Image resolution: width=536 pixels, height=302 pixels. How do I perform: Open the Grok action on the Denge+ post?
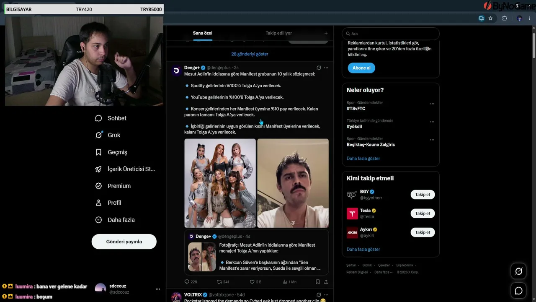point(319,68)
